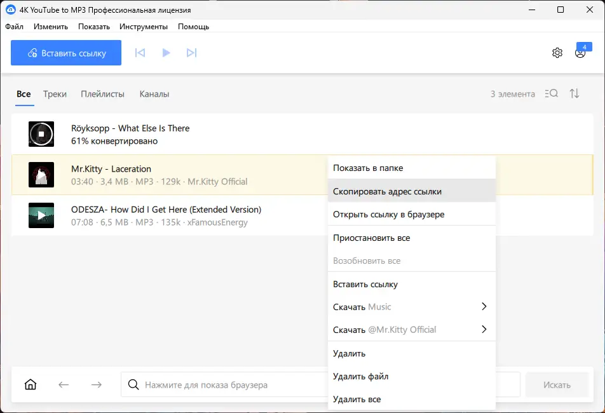The image size is (605, 413).
Task: Open settings gear icon
Action: tap(557, 53)
